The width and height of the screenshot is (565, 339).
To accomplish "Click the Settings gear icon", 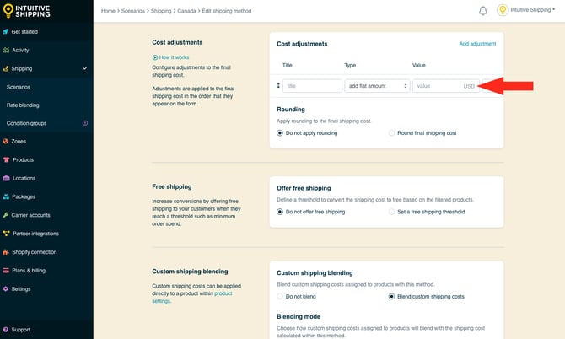I will [x=5, y=288].
